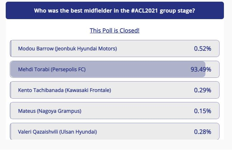
Task: Click the thin result bar beside Modou Barrow
Action: 11,49
